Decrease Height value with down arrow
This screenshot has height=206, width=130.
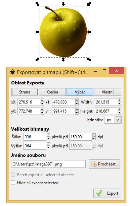(x=120, y=113)
